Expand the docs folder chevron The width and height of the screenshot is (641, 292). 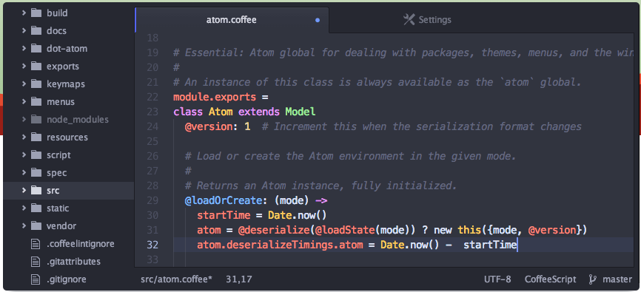click(x=24, y=30)
